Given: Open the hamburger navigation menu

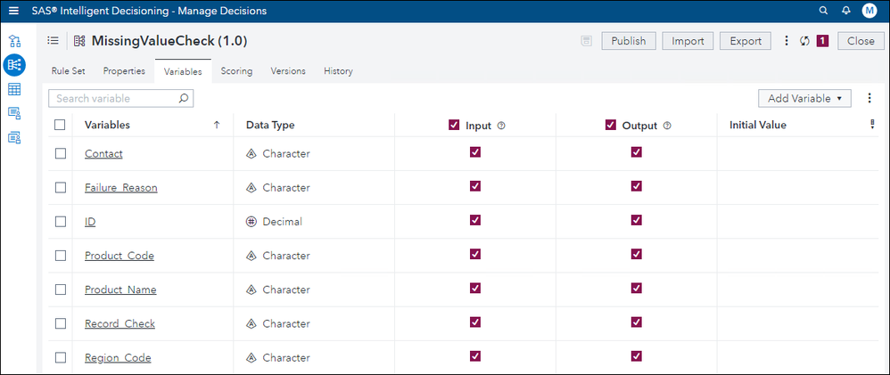Looking at the screenshot, I should [x=13, y=11].
